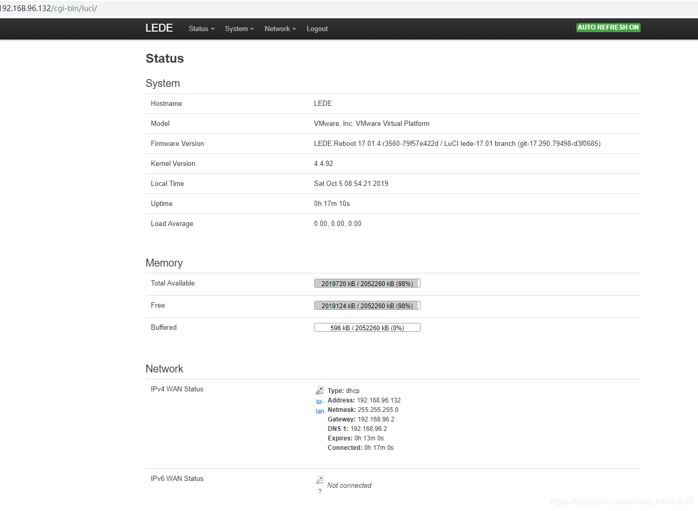Click the System section heading
Image resolution: width=698 pixels, height=511 pixels.
pyautogui.click(x=163, y=83)
